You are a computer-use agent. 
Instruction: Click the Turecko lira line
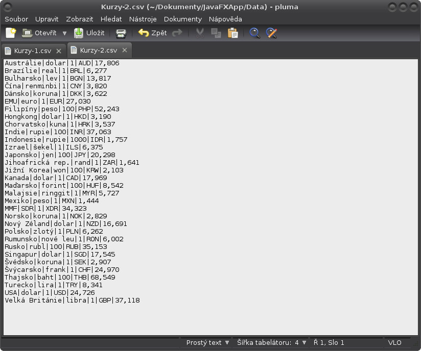(54, 285)
